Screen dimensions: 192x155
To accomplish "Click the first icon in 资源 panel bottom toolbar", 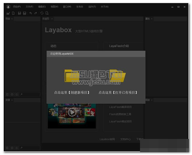I will [7, 148].
